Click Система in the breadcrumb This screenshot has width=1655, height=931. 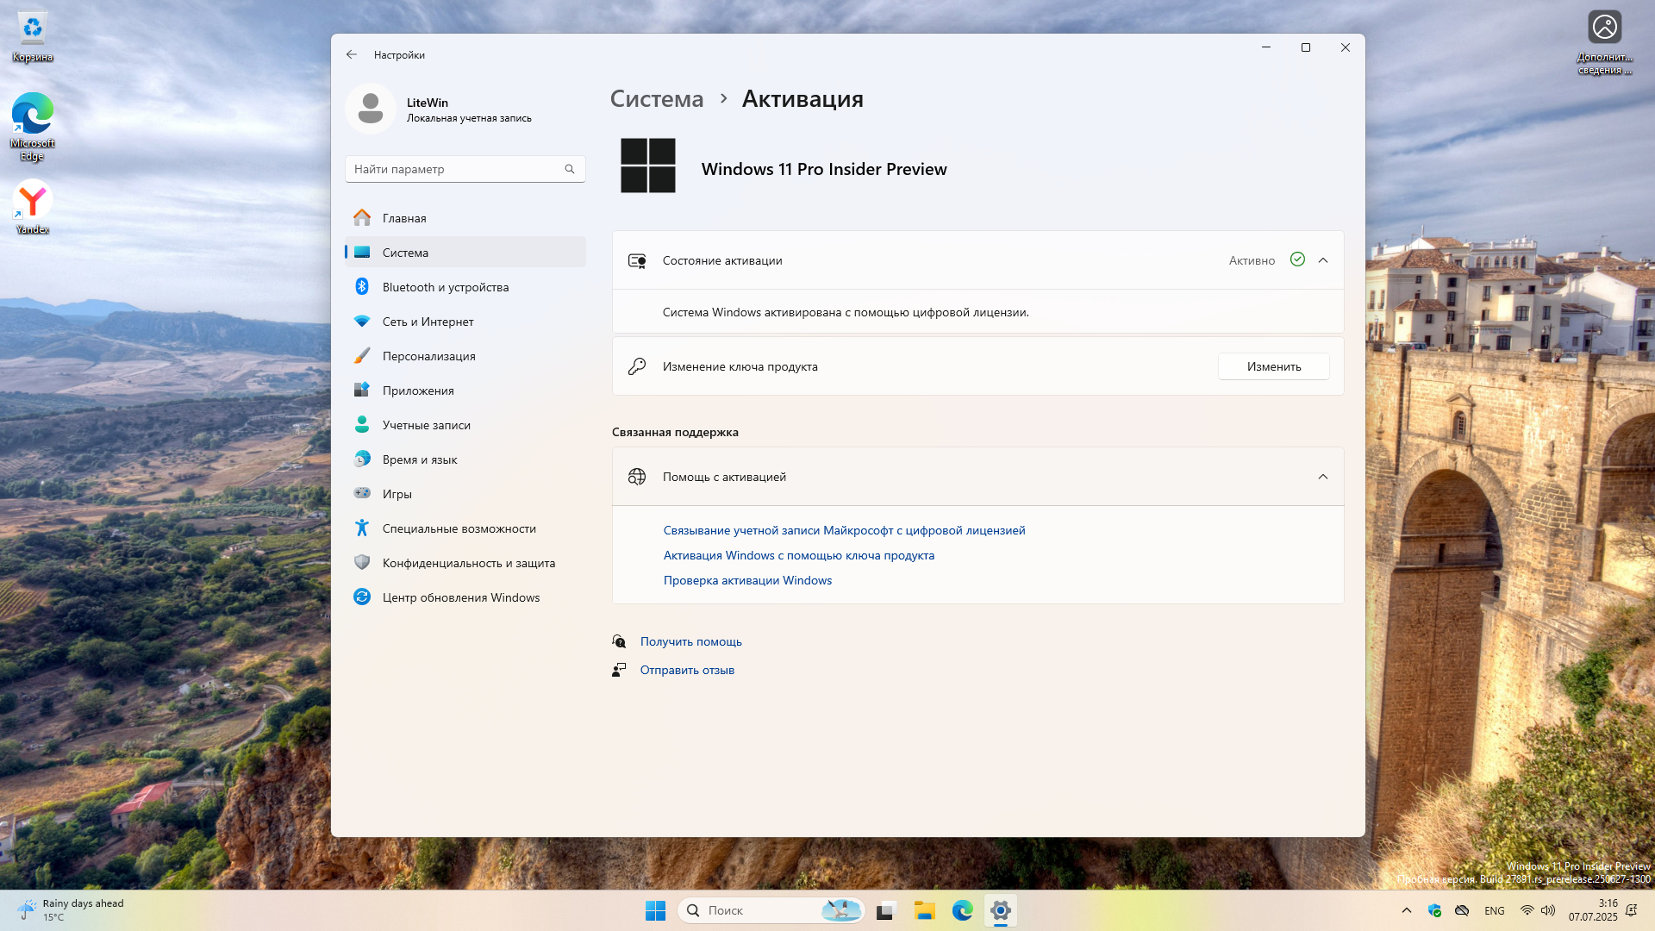tap(656, 99)
